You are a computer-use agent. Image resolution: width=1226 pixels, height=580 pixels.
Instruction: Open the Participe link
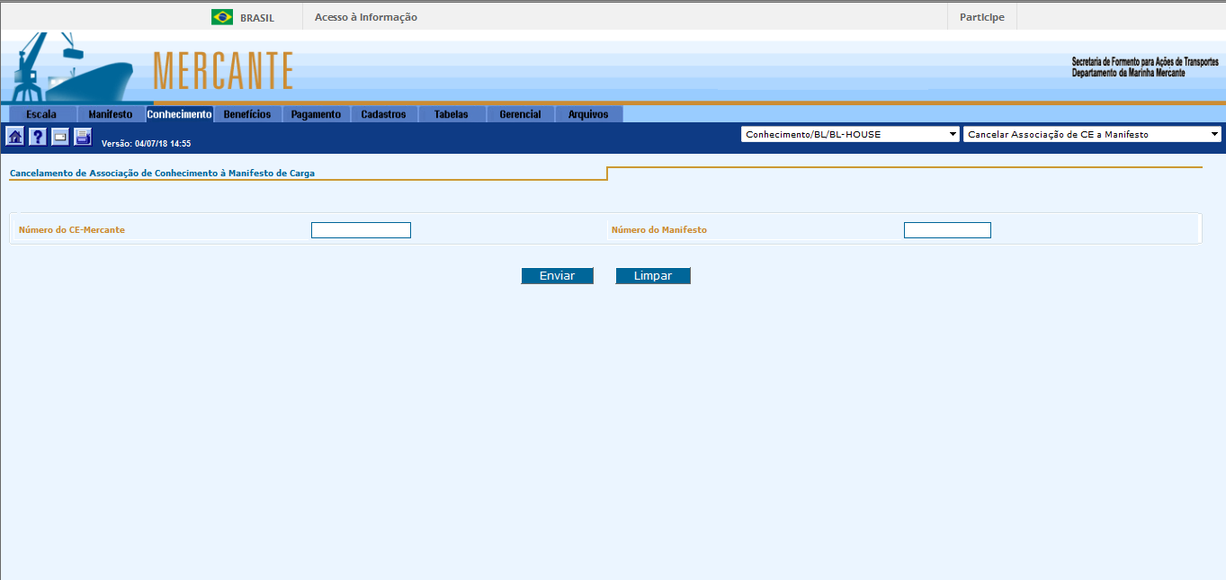982,17
